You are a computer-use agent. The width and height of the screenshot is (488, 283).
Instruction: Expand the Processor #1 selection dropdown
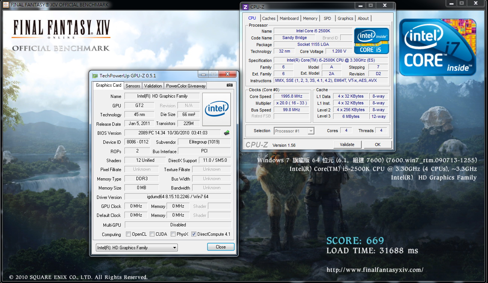pos(294,131)
